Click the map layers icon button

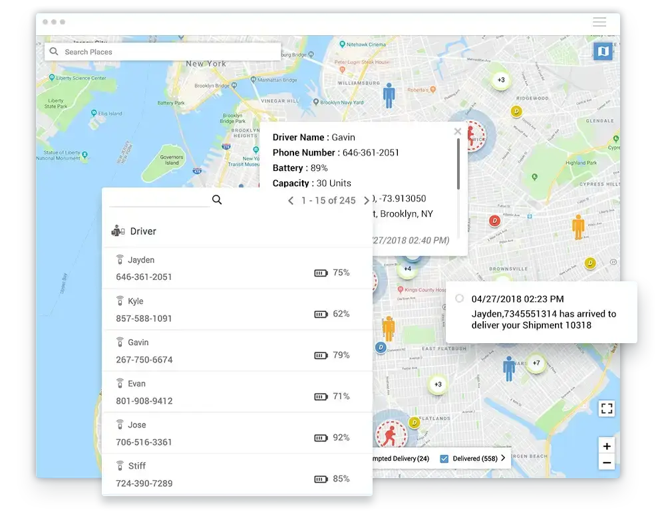click(x=603, y=51)
